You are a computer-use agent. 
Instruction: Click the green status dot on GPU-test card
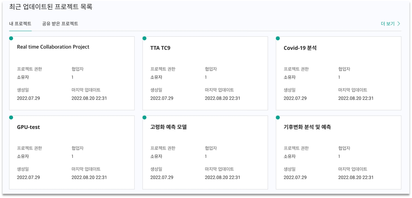pos(11,118)
